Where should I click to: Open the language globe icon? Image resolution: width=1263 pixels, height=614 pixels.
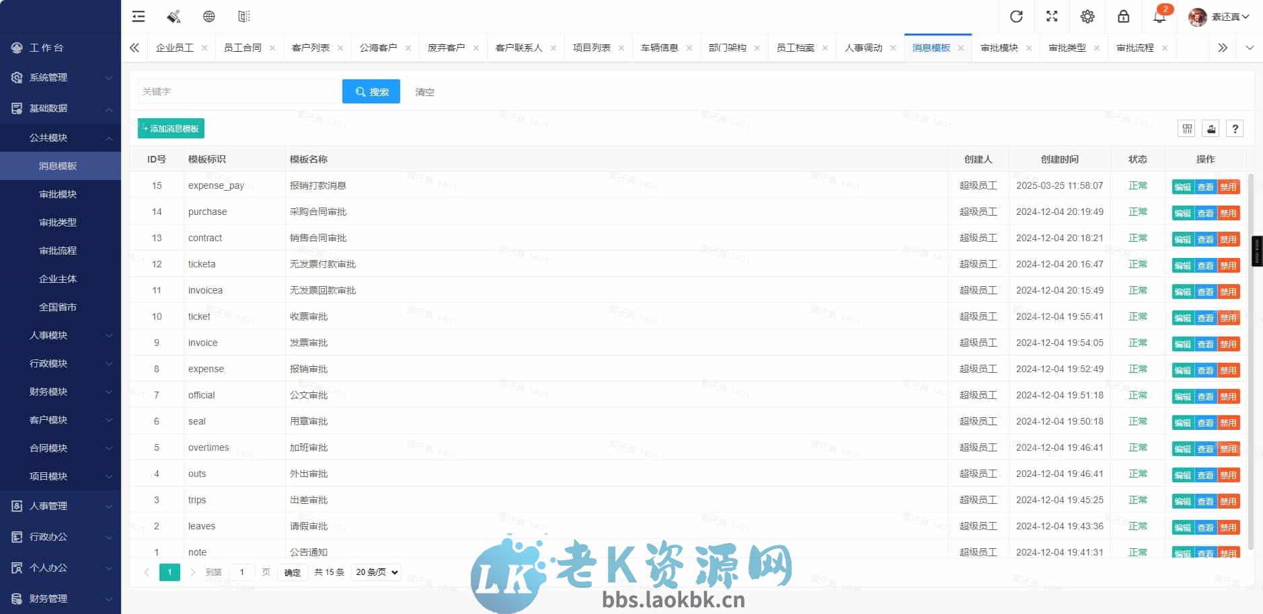tap(208, 16)
